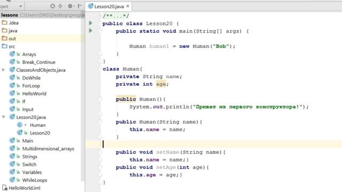Click the hide project panel icon
342x192 pixels.
80,6
